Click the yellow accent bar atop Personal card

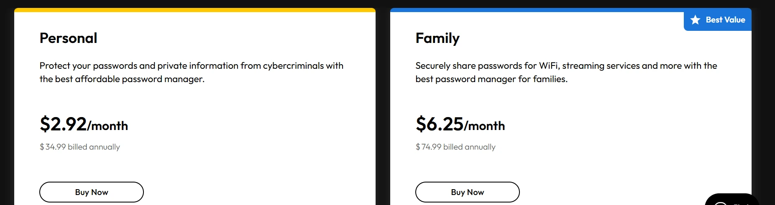(195, 10)
